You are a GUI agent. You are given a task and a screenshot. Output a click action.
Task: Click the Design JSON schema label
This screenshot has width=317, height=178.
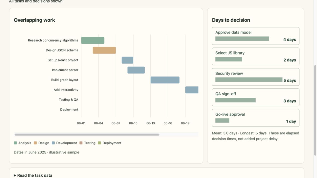pyautogui.click(x=62, y=50)
